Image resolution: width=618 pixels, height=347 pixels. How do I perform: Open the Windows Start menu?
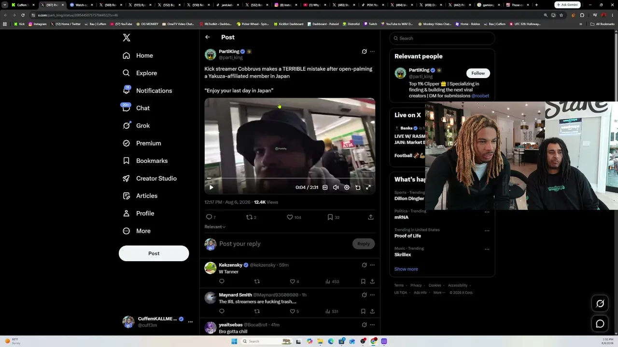point(234,341)
